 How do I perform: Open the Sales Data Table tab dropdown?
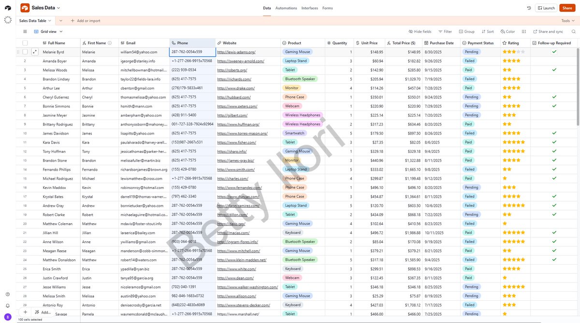(x=50, y=21)
